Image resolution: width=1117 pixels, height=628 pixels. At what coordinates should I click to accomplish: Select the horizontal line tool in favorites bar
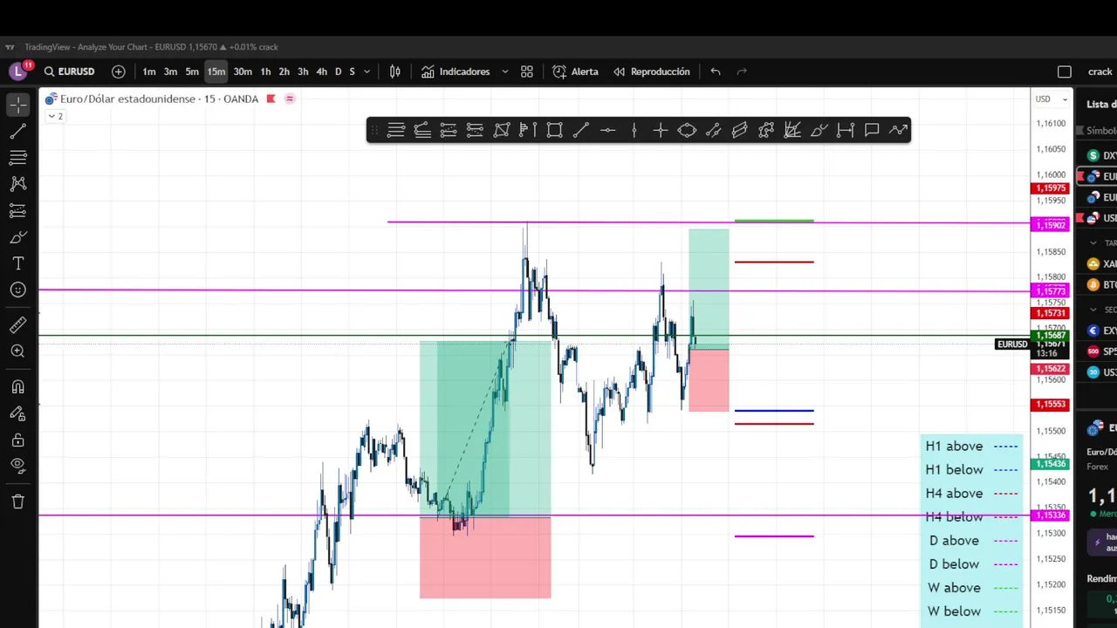[607, 130]
